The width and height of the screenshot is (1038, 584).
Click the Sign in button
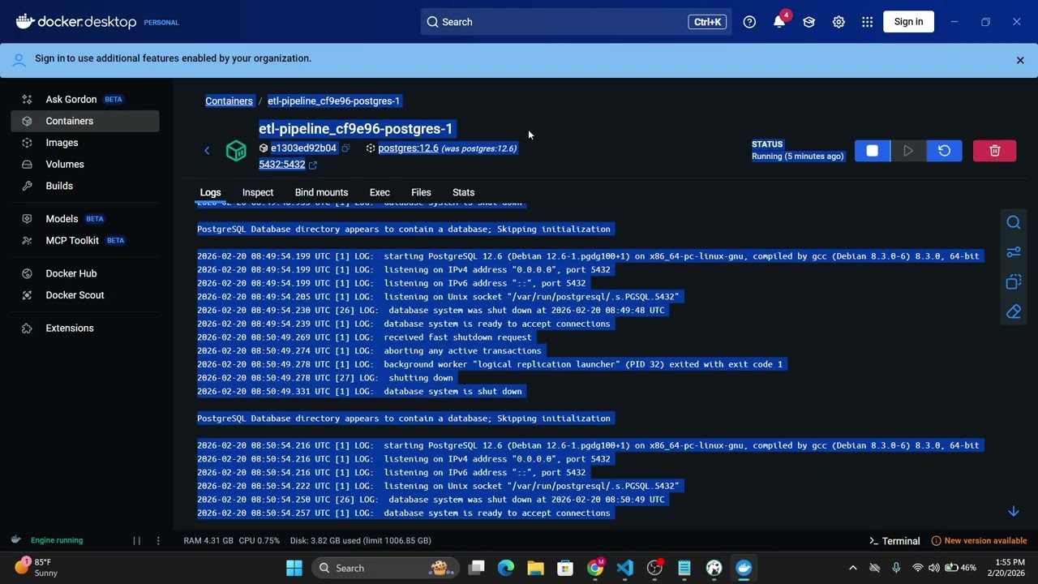(x=908, y=22)
